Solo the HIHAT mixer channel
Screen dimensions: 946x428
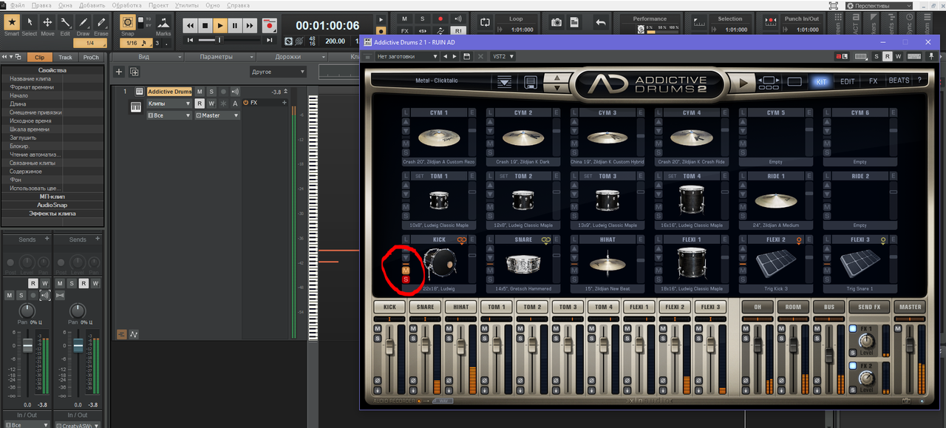(x=449, y=338)
